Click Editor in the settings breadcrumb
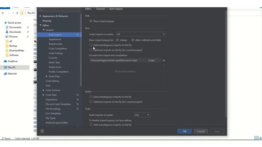 88,9
